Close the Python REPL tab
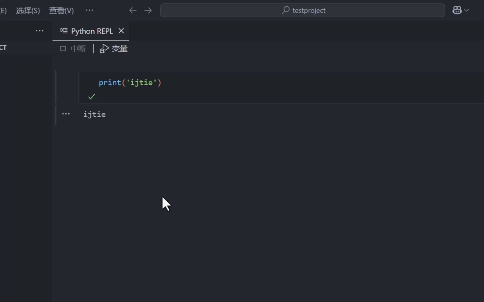Viewport: 484px width, 302px height. [121, 31]
